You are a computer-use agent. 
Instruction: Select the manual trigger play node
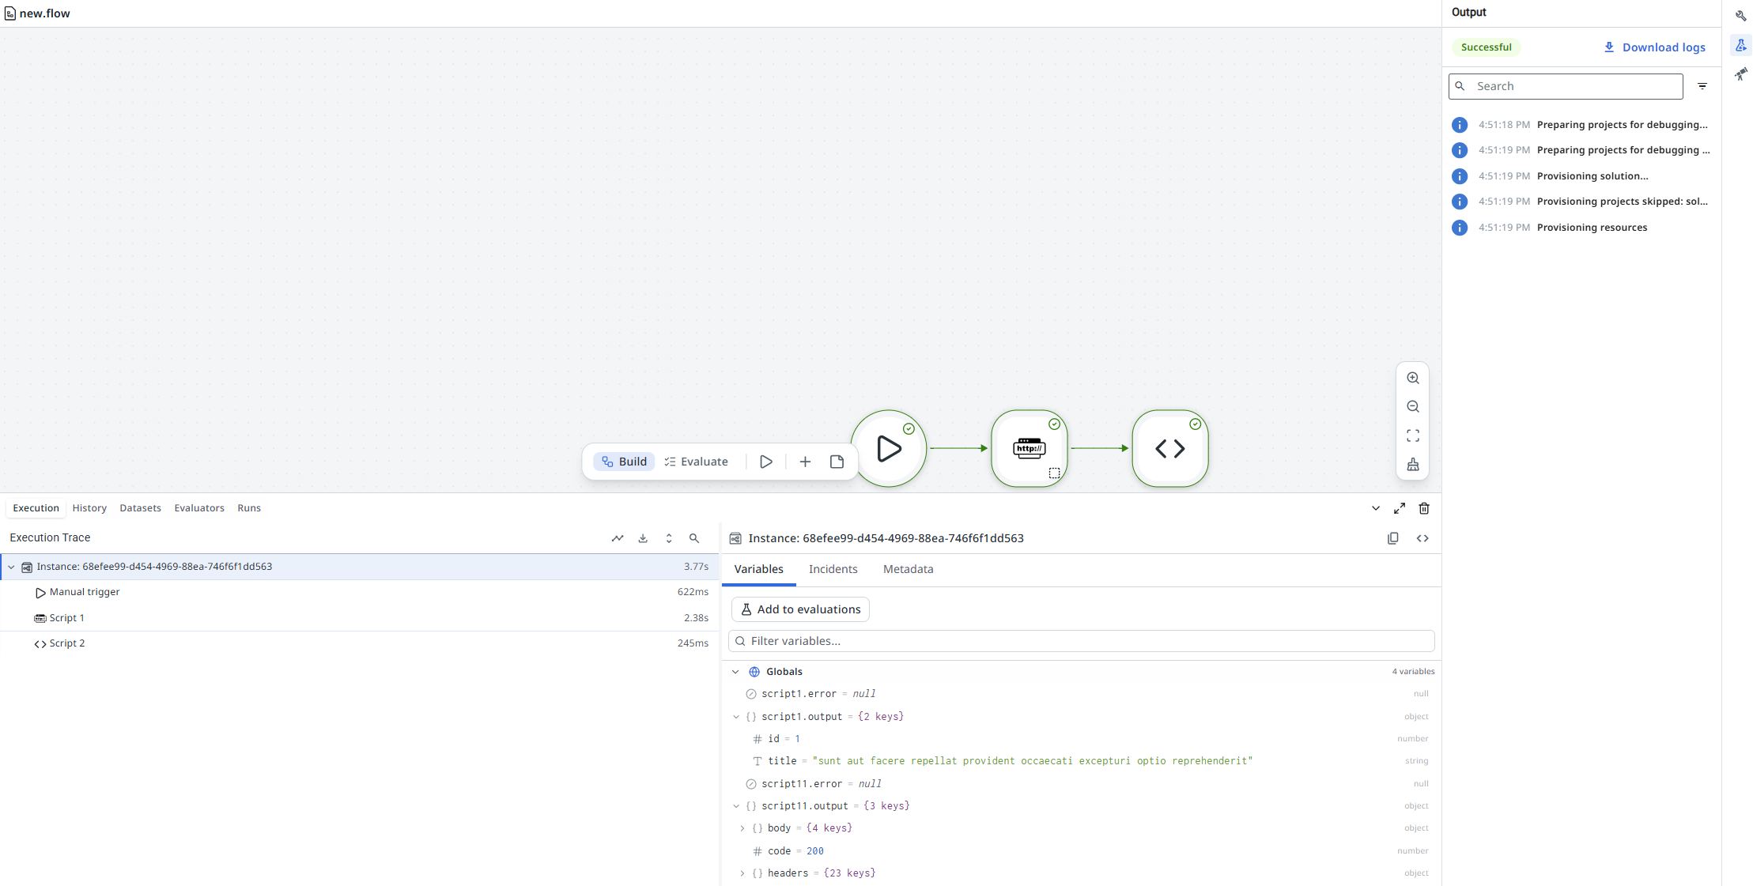pos(889,448)
